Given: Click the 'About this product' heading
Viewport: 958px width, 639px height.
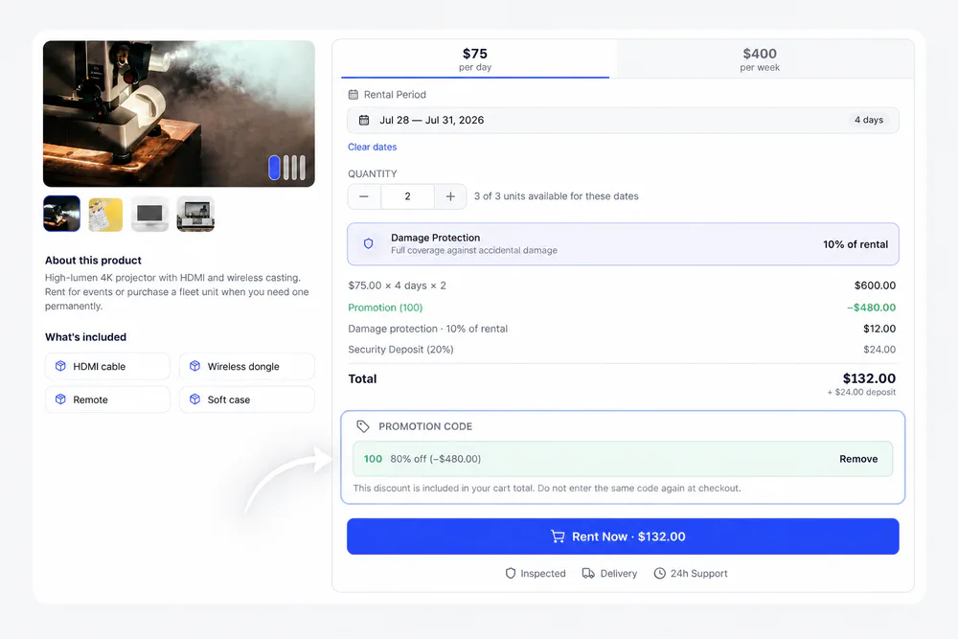Looking at the screenshot, I should 93,261.
